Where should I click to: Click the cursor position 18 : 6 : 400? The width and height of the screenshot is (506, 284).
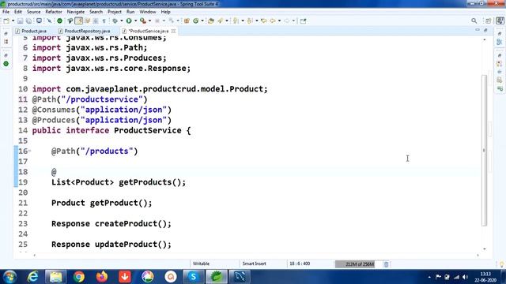[x=300, y=263]
